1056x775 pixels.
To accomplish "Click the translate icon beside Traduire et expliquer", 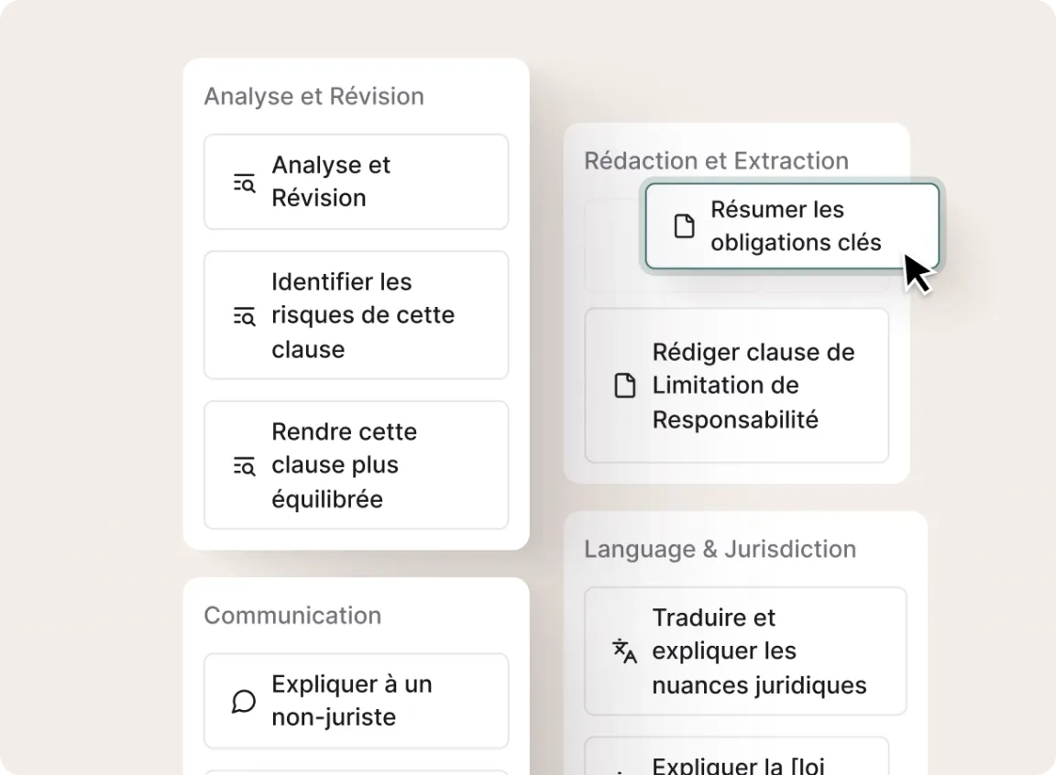I will 624,650.
